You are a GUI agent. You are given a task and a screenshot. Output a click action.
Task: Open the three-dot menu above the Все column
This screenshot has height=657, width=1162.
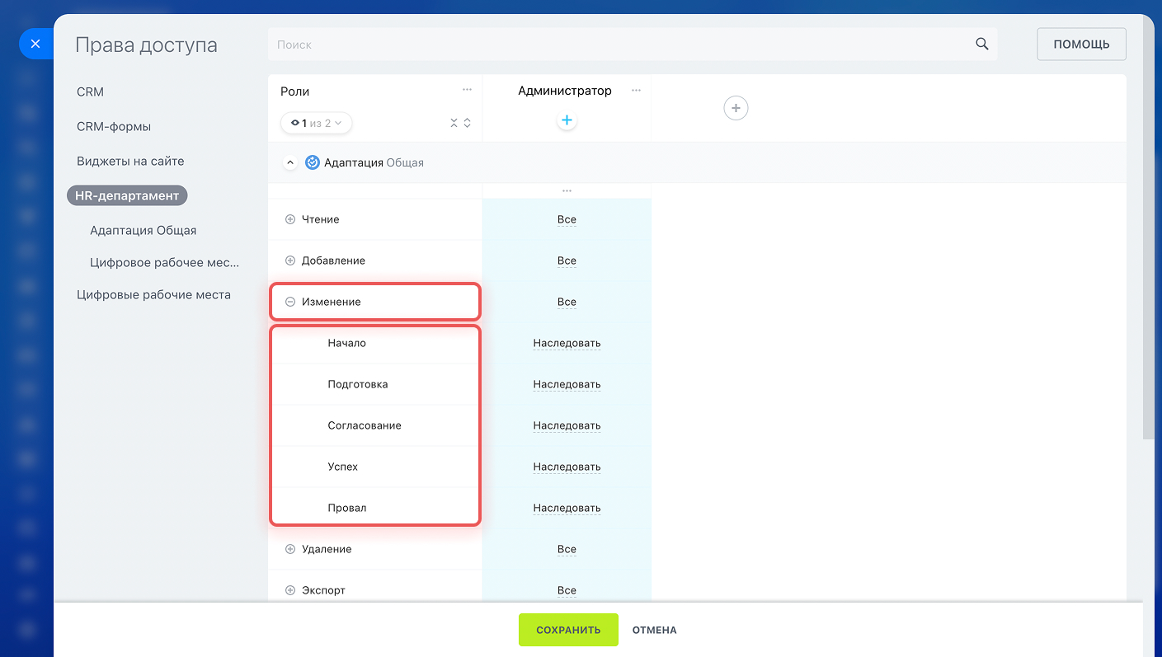point(567,190)
